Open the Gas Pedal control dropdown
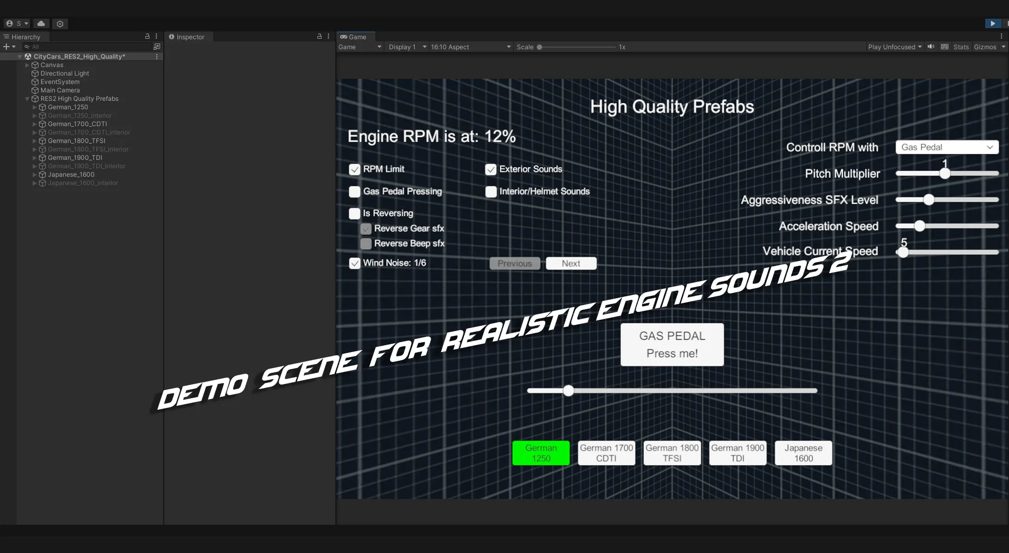This screenshot has width=1009, height=553. [x=946, y=147]
